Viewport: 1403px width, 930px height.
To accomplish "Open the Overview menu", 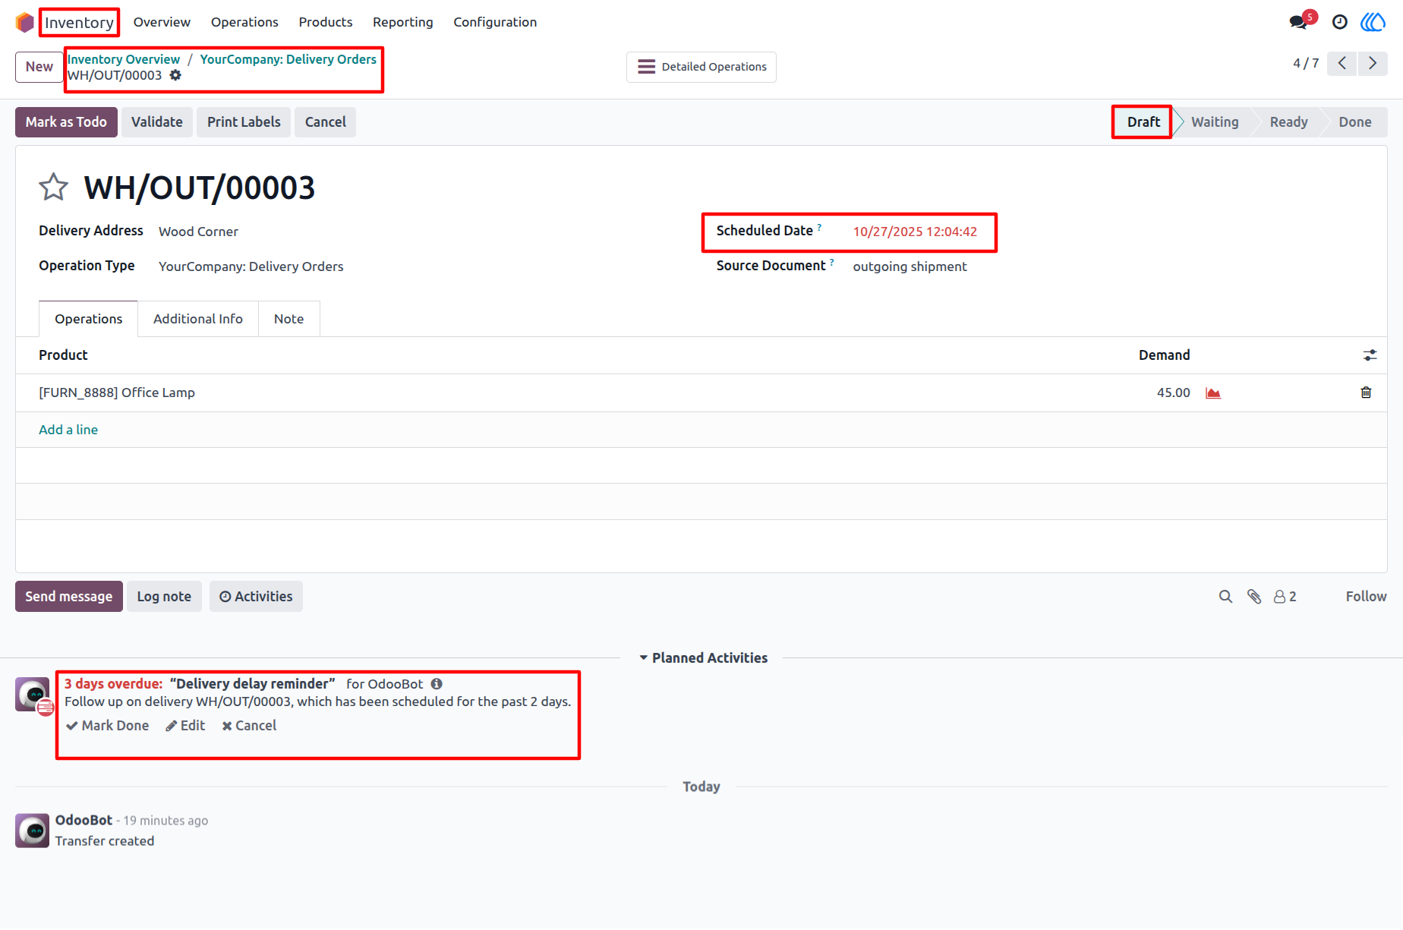I will pos(162,22).
